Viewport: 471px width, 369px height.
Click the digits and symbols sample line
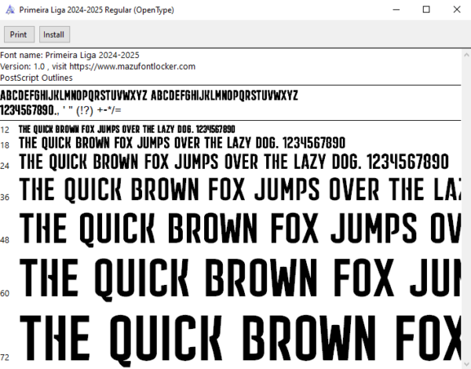[x=60, y=110]
